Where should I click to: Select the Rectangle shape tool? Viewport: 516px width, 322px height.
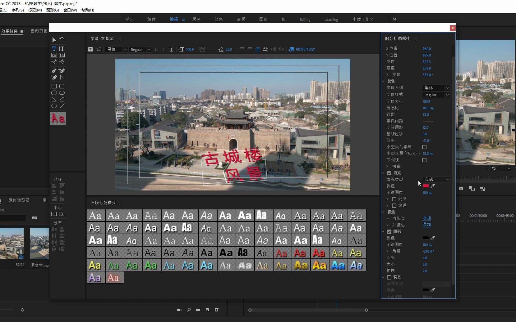click(54, 86)
